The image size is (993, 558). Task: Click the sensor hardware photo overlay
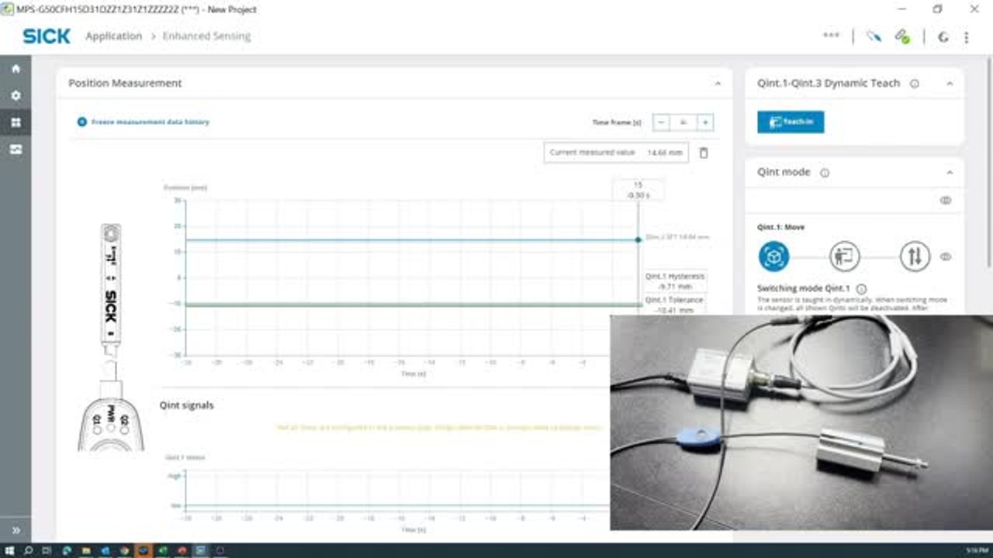[801, 422]
